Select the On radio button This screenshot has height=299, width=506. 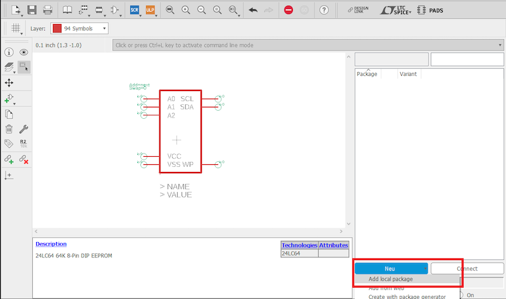point(462,295)
